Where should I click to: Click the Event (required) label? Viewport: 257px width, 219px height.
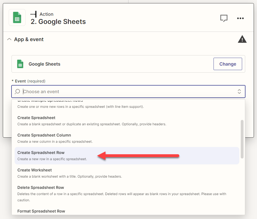click(29, 81)
